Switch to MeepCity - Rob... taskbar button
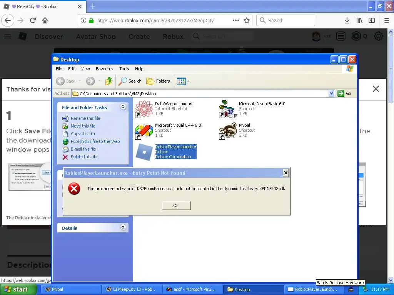Image resolution: width=394 pixels, height=295 pixels. (x=132, y=289)
